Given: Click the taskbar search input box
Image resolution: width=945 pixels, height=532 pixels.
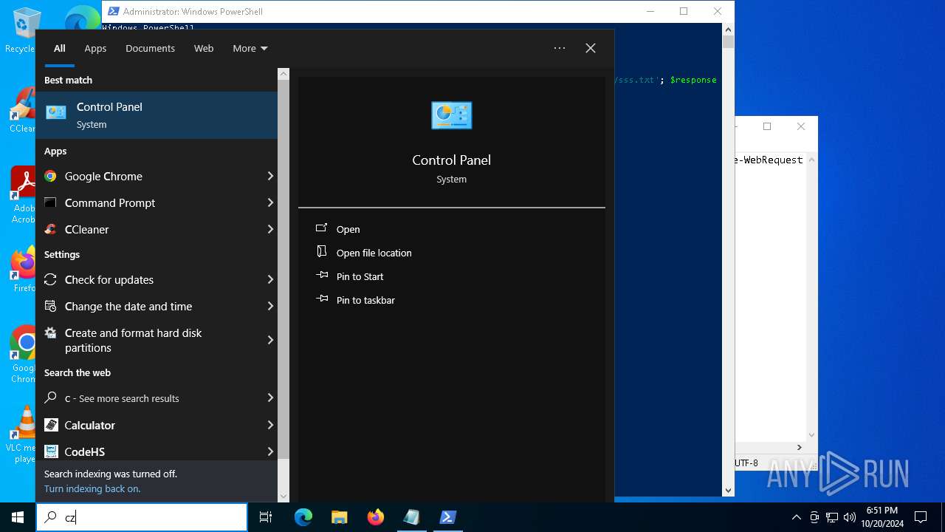Looking at the screenshot, I should click(x=142, y=517).
